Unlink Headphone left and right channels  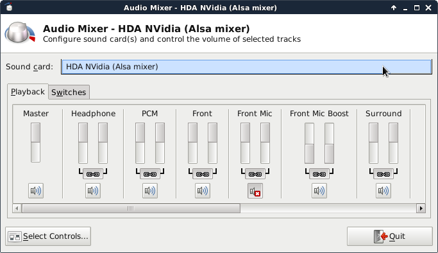point(93,174)
